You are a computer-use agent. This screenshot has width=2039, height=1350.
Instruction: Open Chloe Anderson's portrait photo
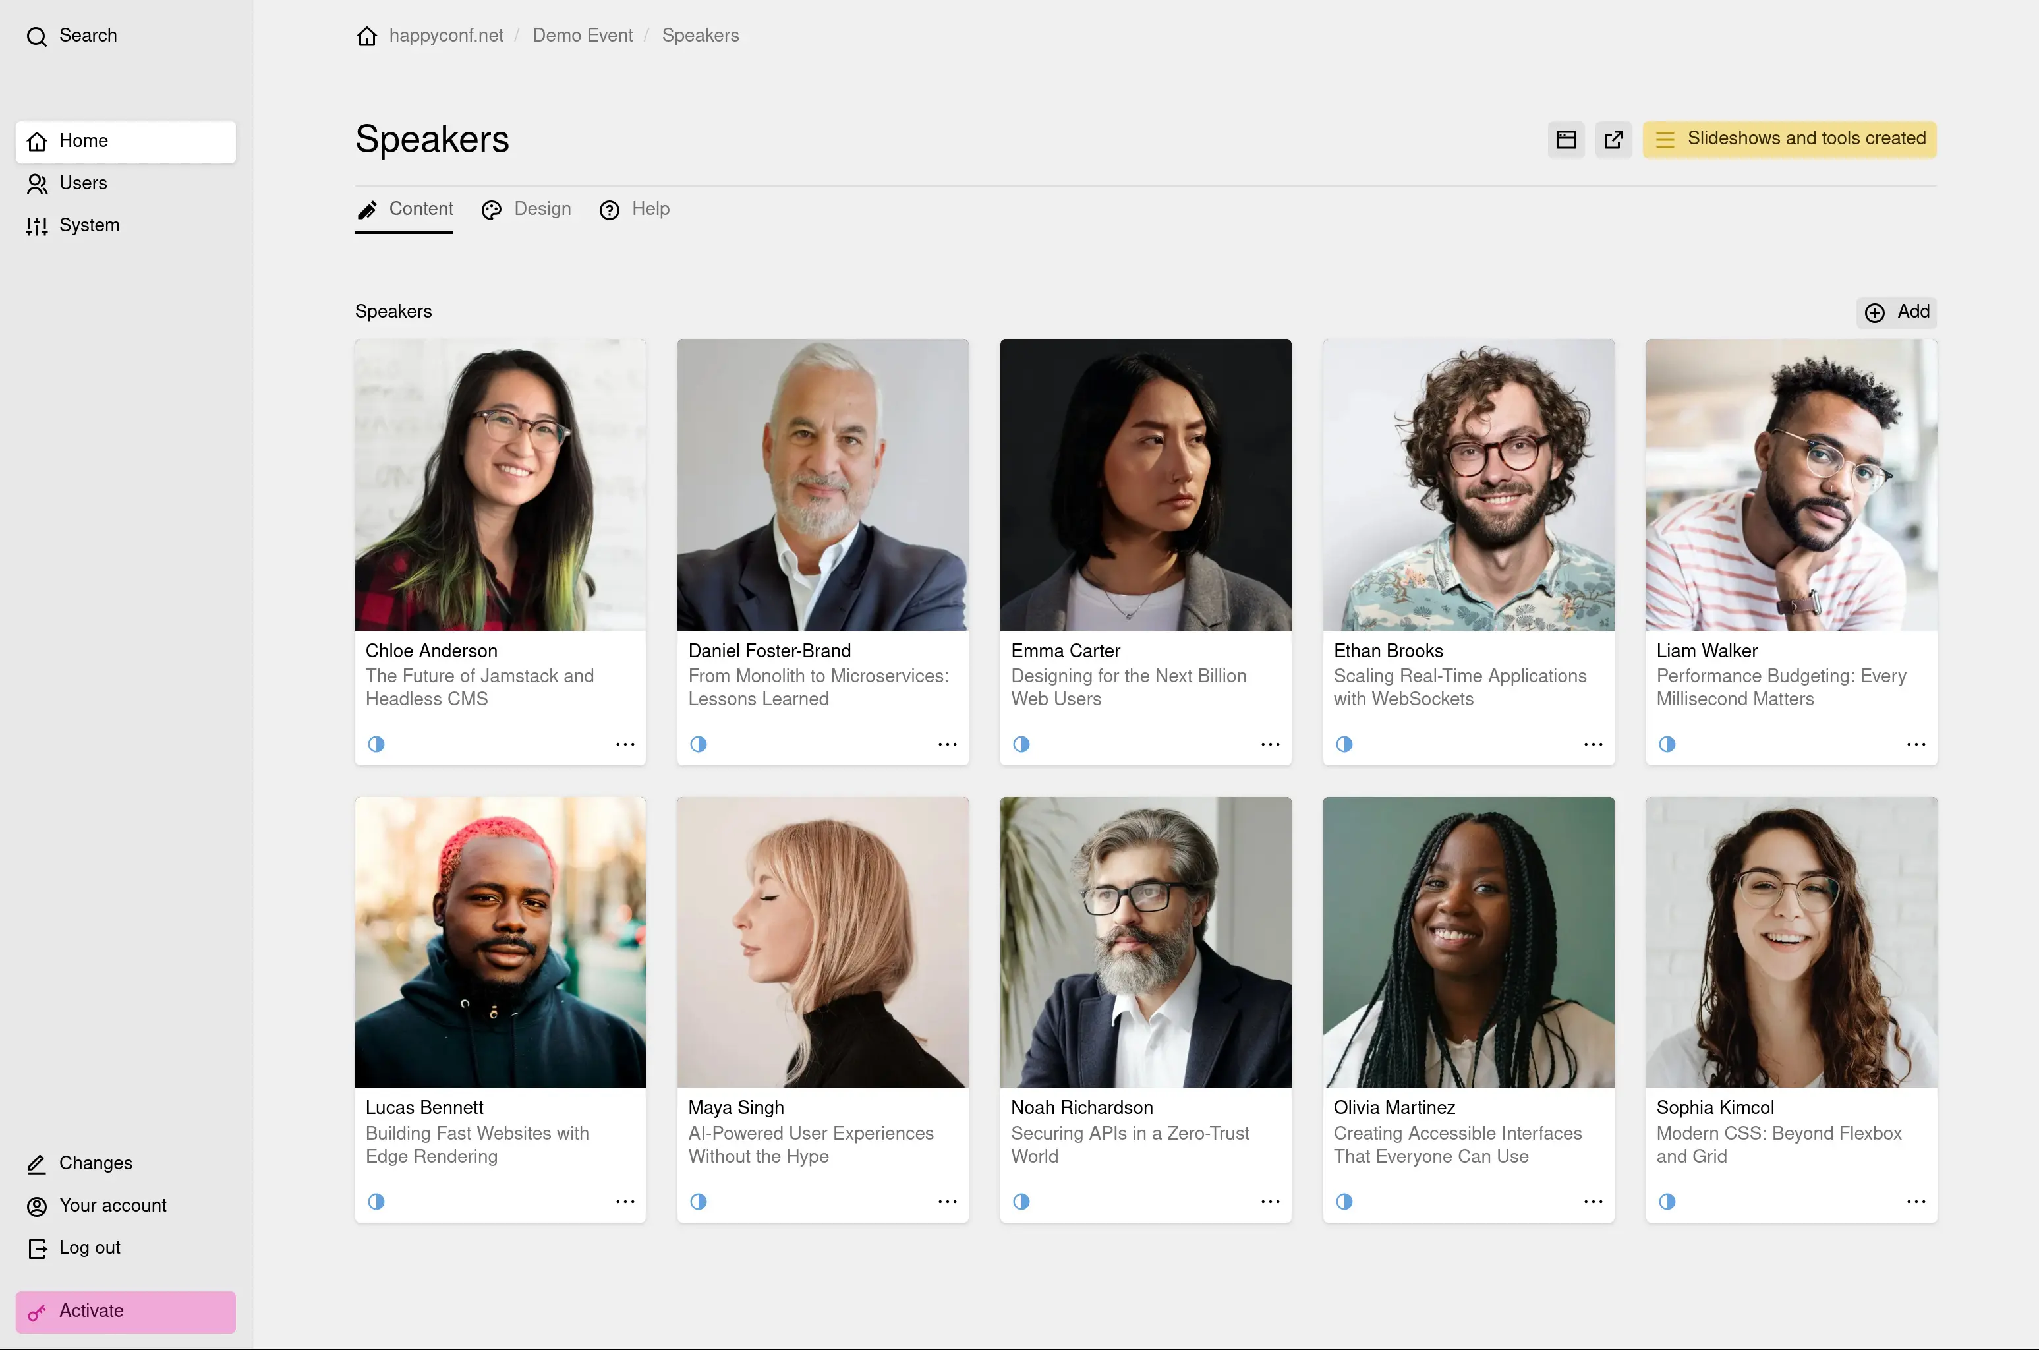click(500, 484)
